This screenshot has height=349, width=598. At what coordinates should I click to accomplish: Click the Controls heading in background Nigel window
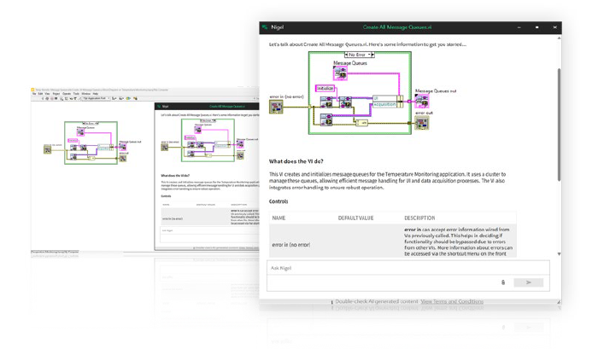pos(166,196)
